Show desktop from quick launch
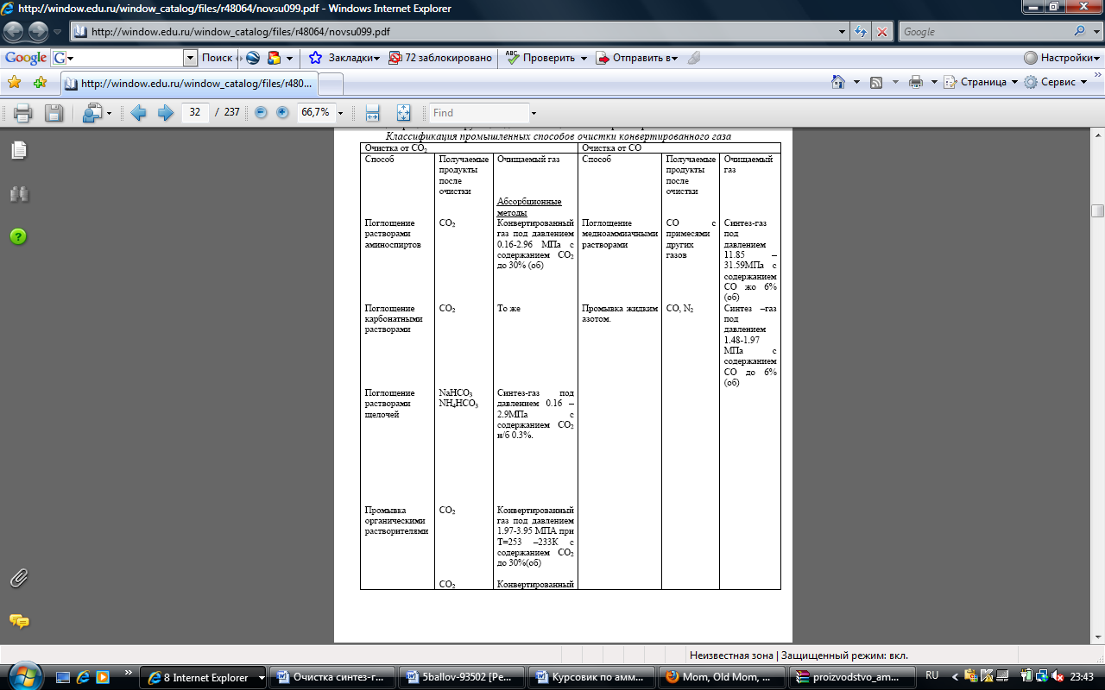 point(63,677)
